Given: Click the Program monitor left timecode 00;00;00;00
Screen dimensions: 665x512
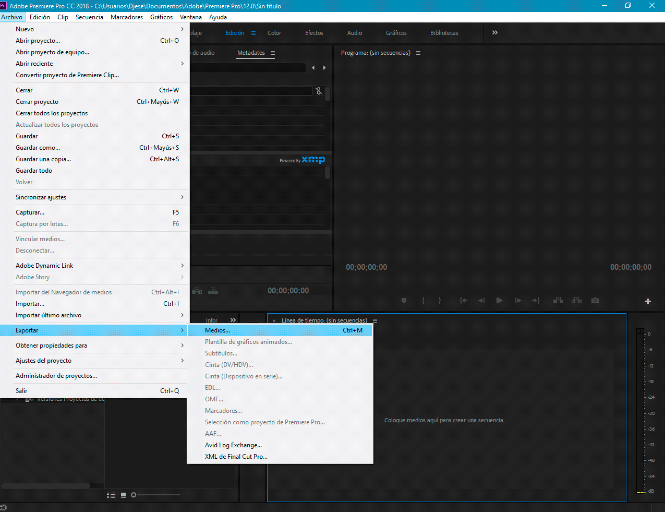Looking at the screenshot, I should coord(367,267).
